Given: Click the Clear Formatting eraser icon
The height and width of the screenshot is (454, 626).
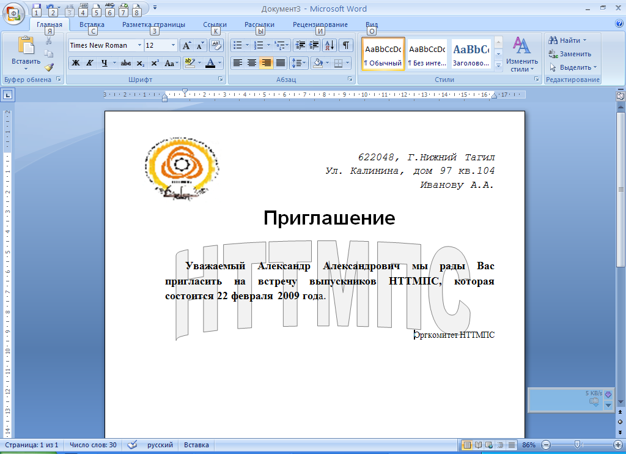Looking at the screenshot, I should (x=216, y=45).
